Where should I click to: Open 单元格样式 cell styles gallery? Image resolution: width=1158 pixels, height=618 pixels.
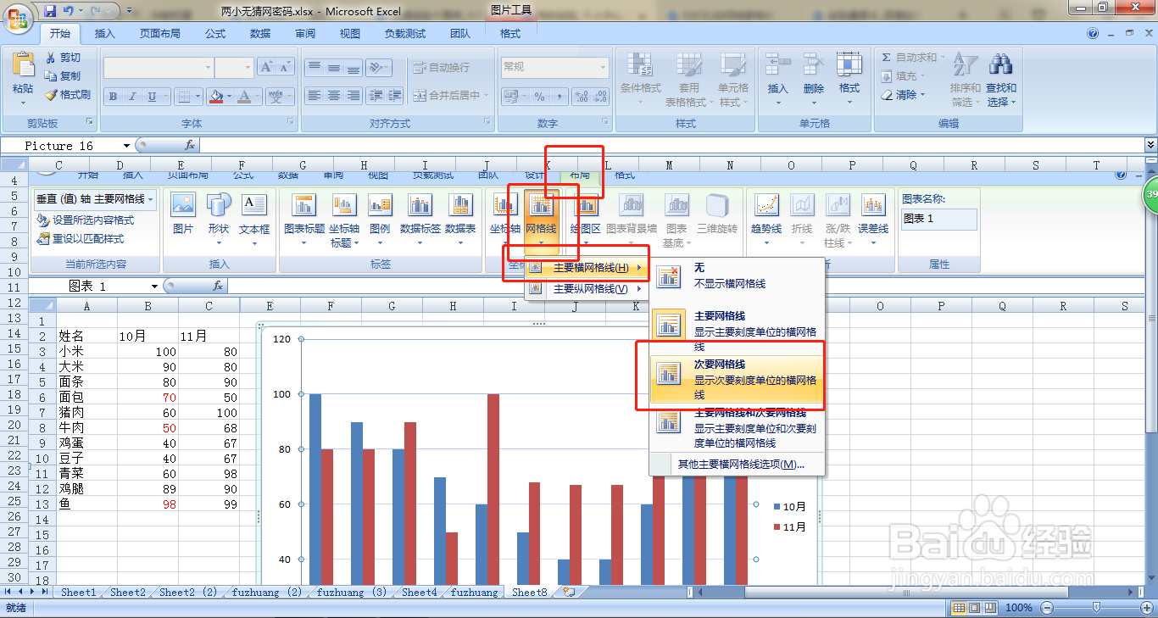732,79
